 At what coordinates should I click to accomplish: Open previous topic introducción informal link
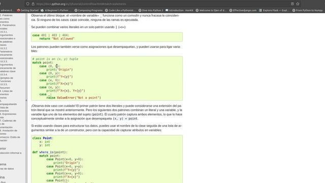(11, 153)
